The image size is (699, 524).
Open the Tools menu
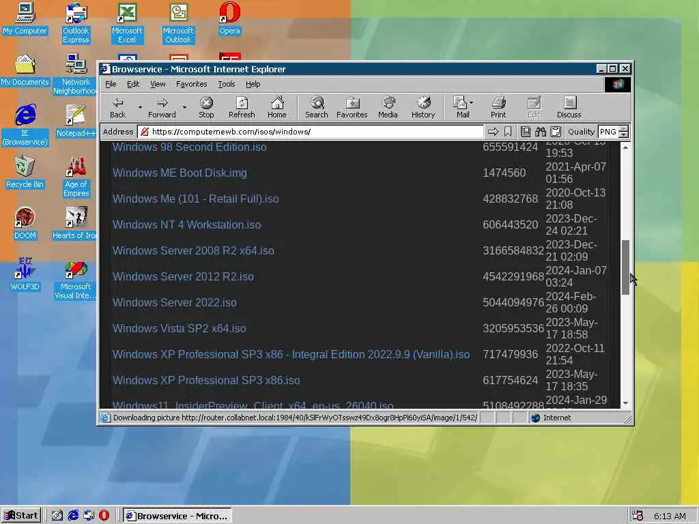coord(226,84)
